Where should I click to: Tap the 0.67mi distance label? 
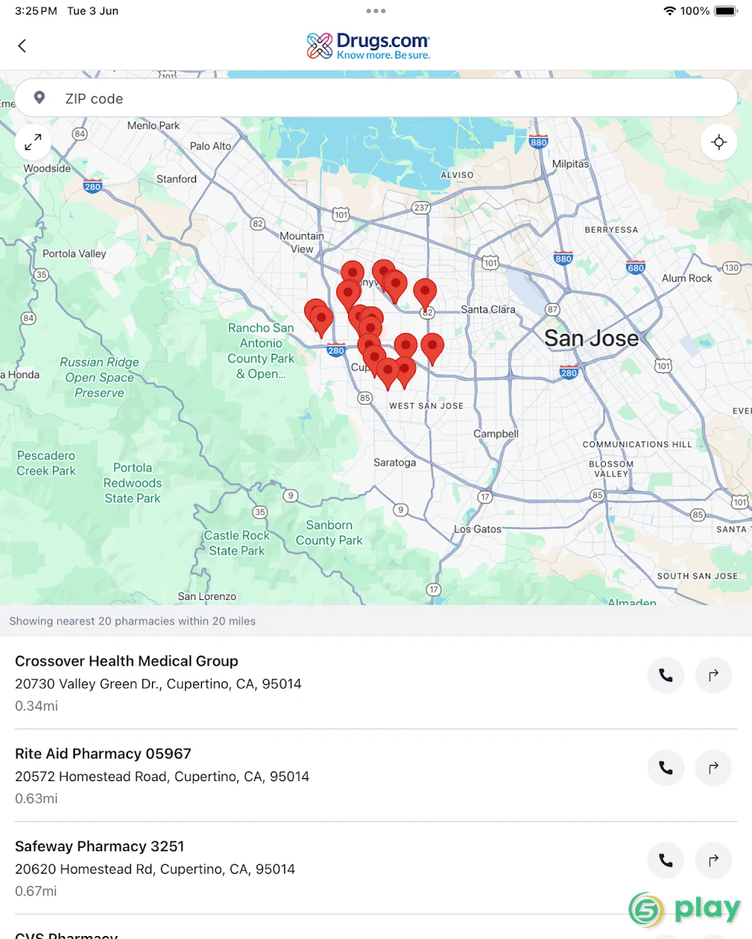[x=36, y=891]
